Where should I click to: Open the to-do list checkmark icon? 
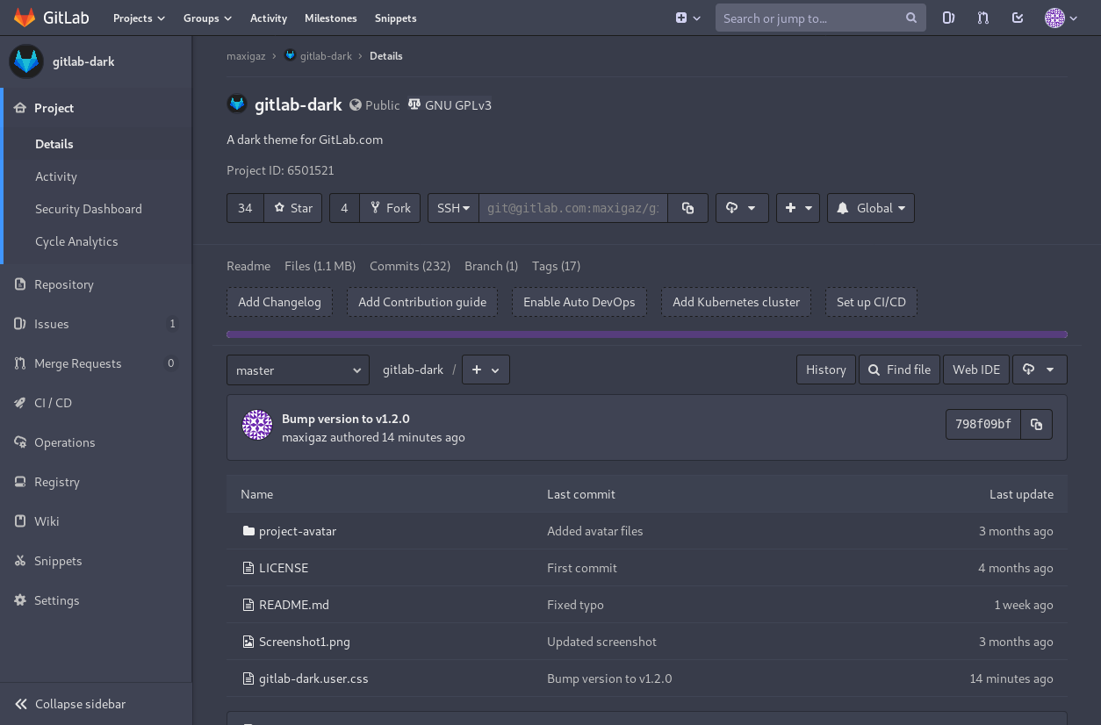coord(1018,18)
